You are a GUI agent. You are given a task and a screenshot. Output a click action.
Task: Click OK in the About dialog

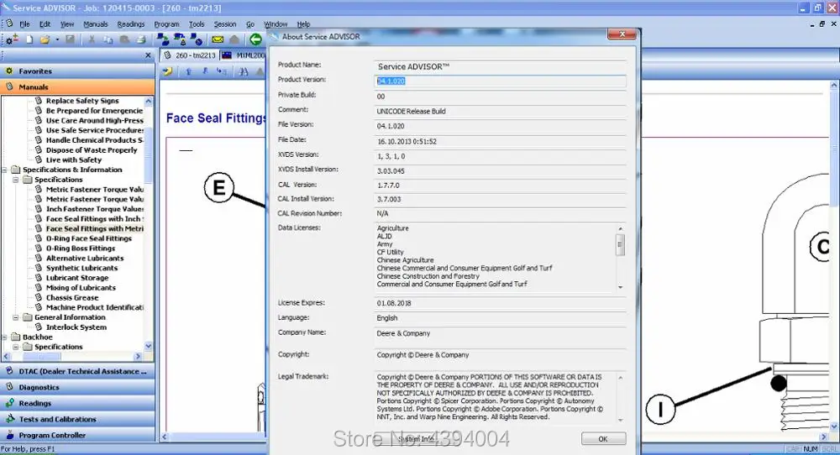point(603,439)
